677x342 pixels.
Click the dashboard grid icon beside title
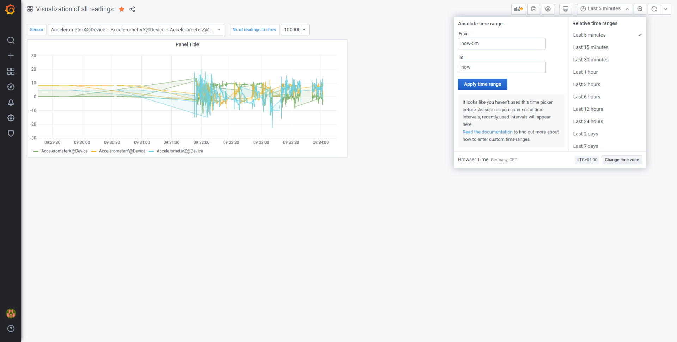click(30, 9)
